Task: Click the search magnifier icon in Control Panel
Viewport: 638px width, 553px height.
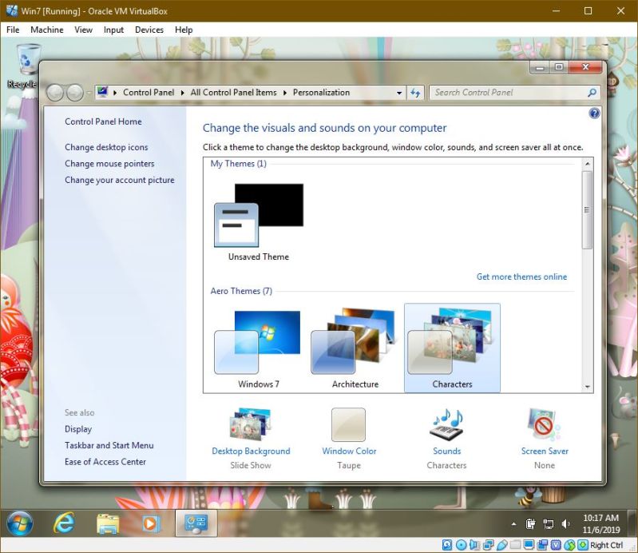Action: [x=592, y=93]
